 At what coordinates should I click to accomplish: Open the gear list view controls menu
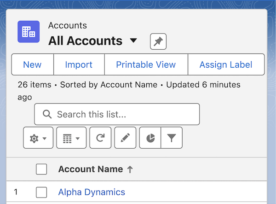pyautogui.click(x=38, y=138)
